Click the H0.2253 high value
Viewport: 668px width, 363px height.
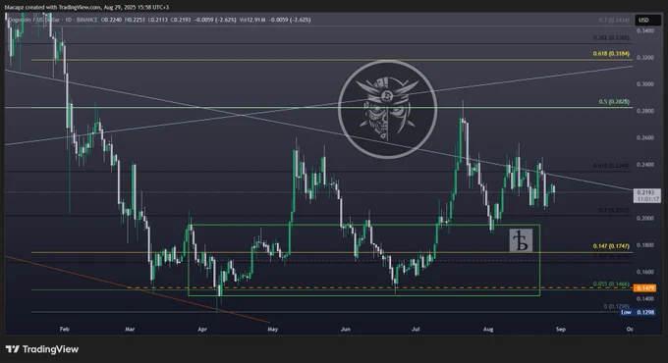(x=135, y=20)
